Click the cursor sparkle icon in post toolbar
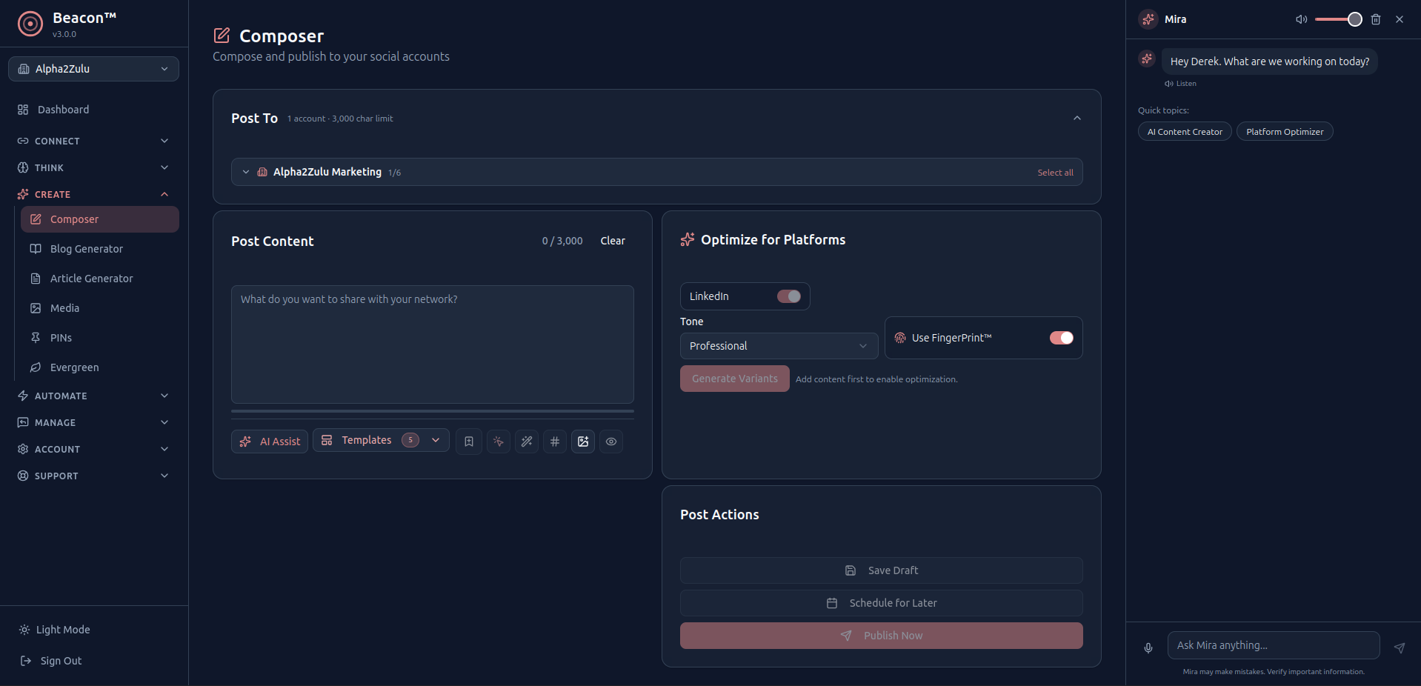 coord(499,442)
